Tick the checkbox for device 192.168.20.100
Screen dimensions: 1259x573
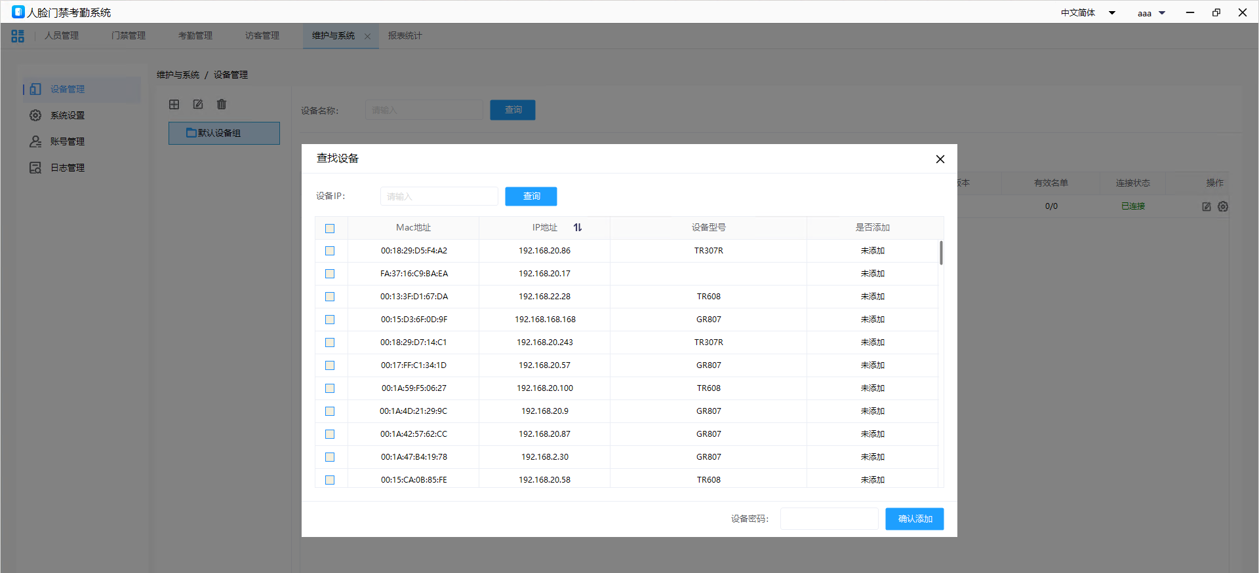click(x=330, y=388)
